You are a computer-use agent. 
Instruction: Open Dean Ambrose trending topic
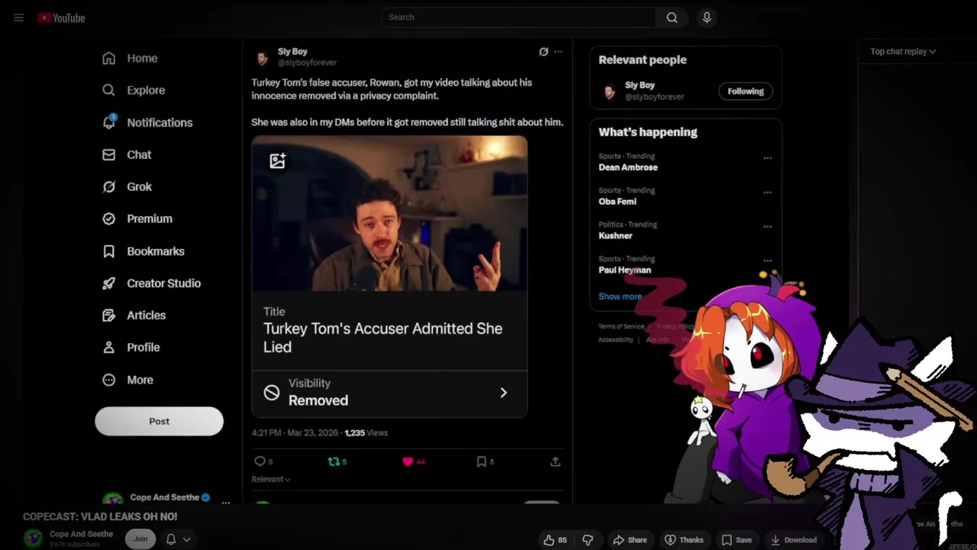pos(627,167)
